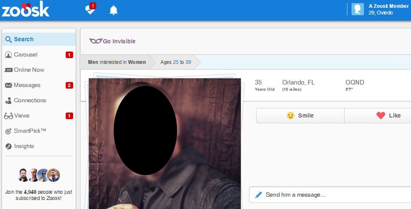Click the bell notifications icon
The image size is (411, 209).
[x=113, y=10]
